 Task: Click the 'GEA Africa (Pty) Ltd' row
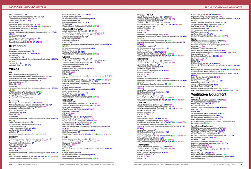click(x=30, y=26)
